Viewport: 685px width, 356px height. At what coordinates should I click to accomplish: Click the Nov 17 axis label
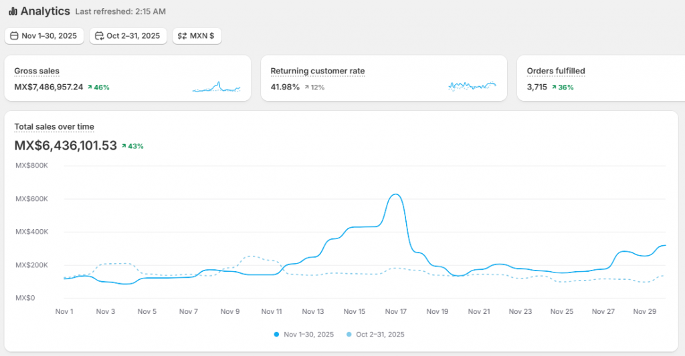[x=396, y=311]
